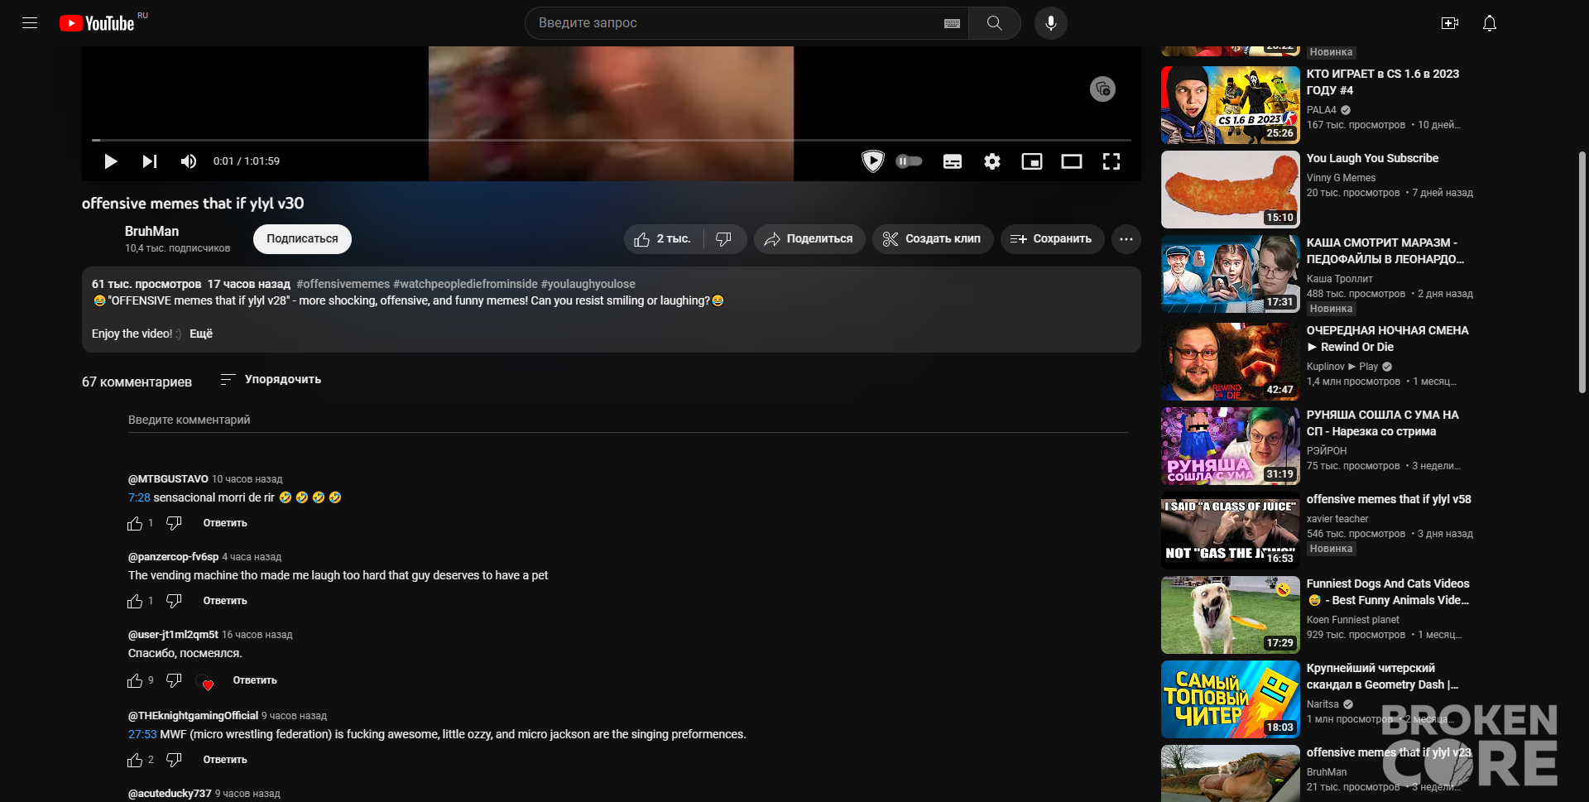The height and width of the screenshot is (802, 1589).
Task: Mute the player volume
Action: point(189,161)
